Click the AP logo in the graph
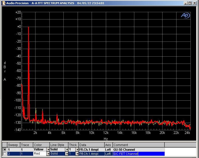The image size is (199, 158). pos(185,16)
